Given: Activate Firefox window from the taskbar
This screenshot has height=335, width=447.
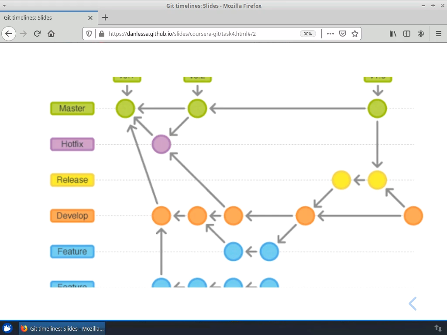Looking at the screenshot, I should 62,328.
